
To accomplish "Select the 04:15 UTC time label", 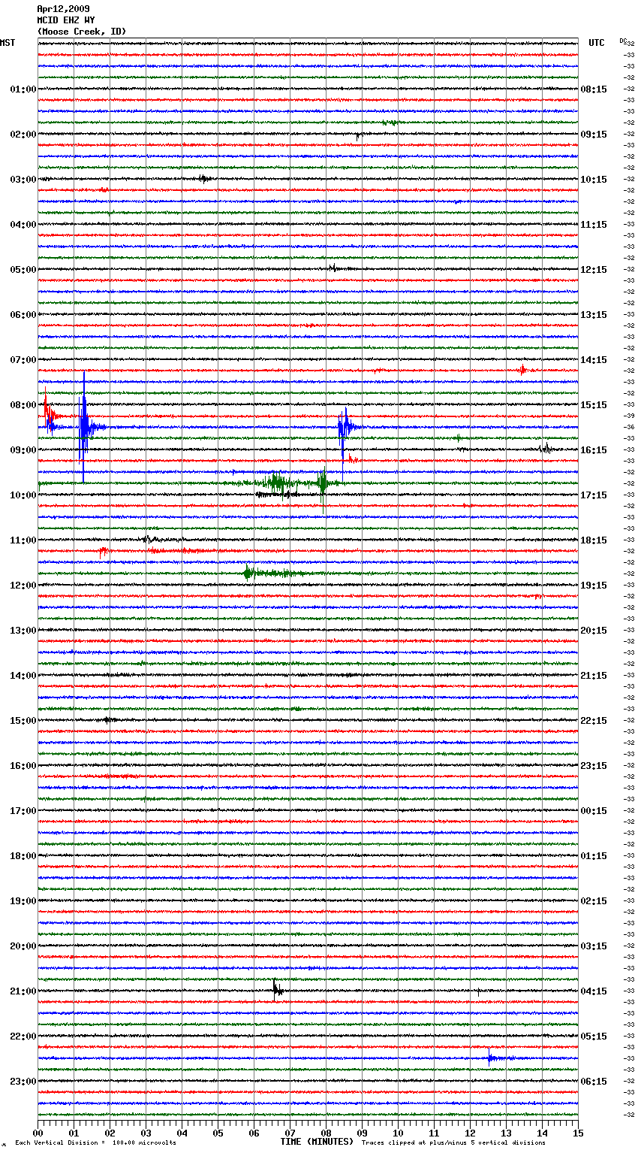I will click(594, 991).
